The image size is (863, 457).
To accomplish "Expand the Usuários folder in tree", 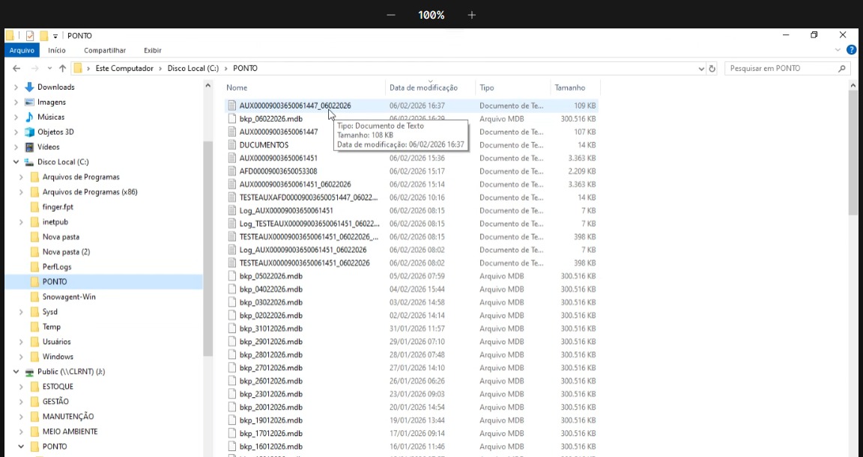I will (22, 342).
